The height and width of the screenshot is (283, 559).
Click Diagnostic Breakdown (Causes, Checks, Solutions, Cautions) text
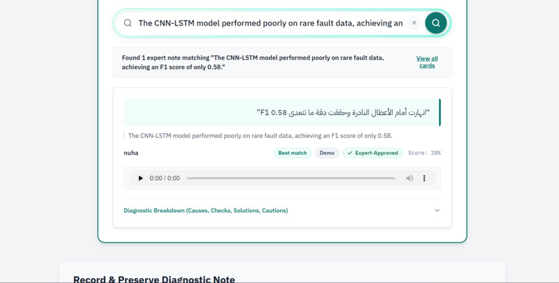pos(206,211)
